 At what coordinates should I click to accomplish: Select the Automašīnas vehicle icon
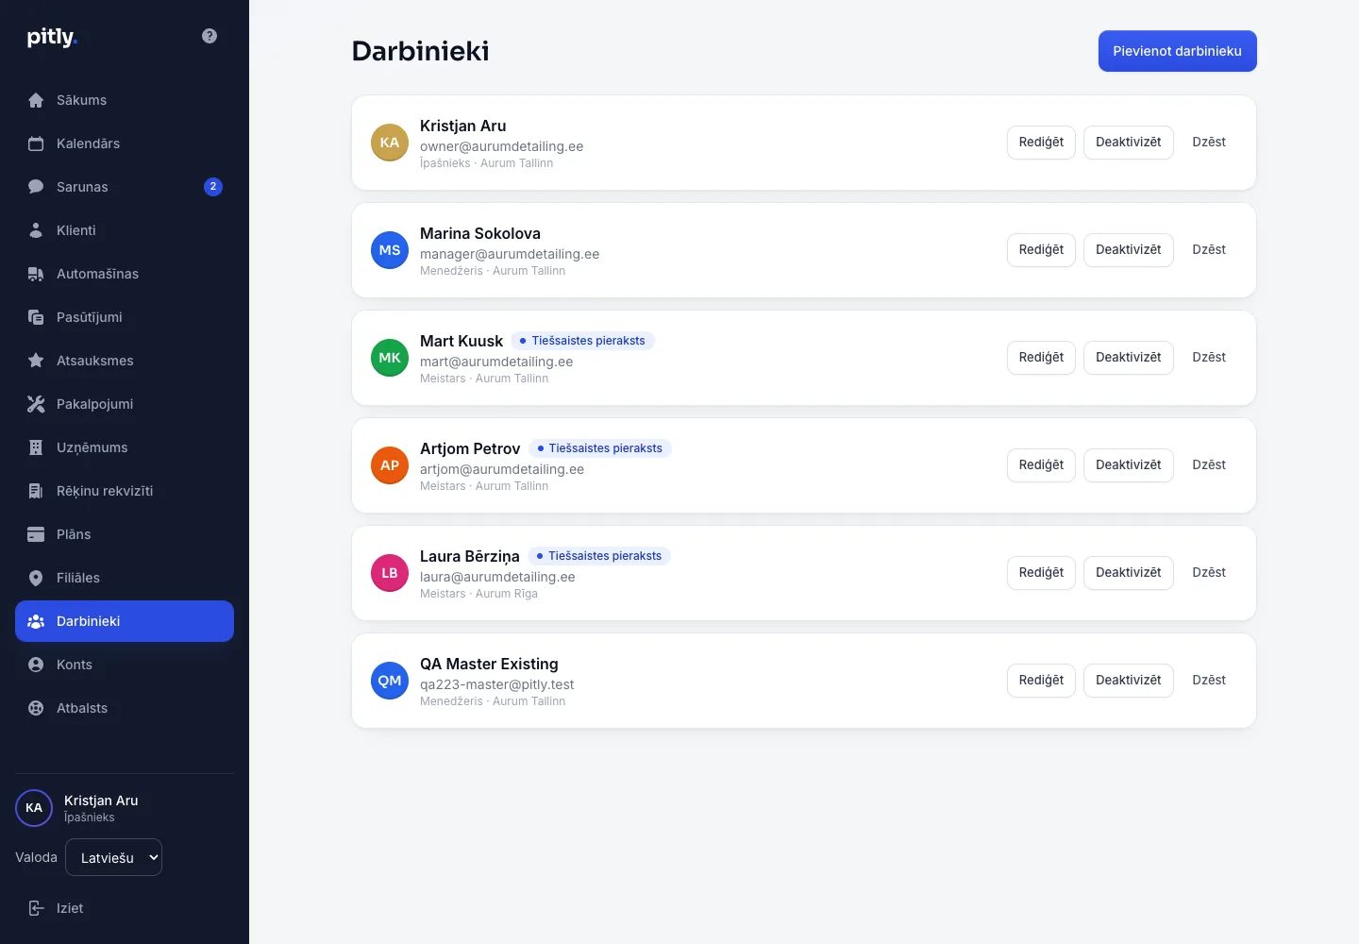[x=36, y=274]
